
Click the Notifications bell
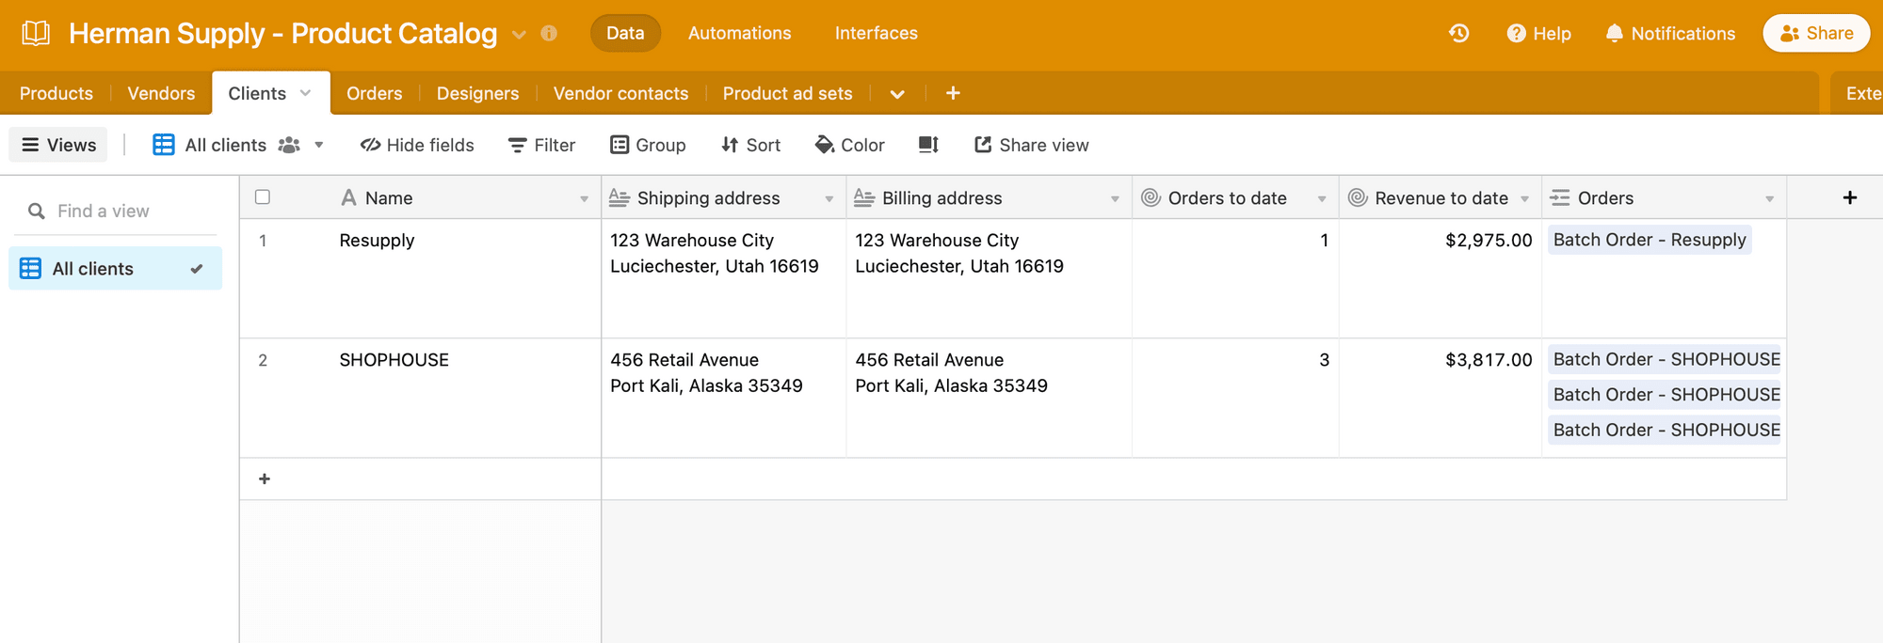[1670, 34]
